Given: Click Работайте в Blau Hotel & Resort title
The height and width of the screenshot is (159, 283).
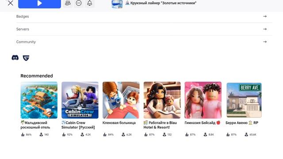Looking at the screenshot, I should click(x=160, y=125).
